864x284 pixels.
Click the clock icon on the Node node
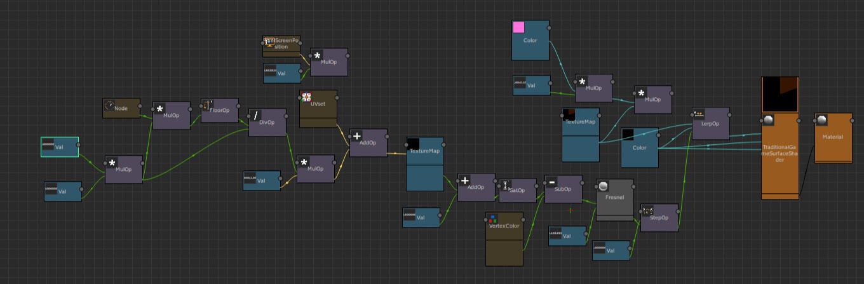click(109, 105)
